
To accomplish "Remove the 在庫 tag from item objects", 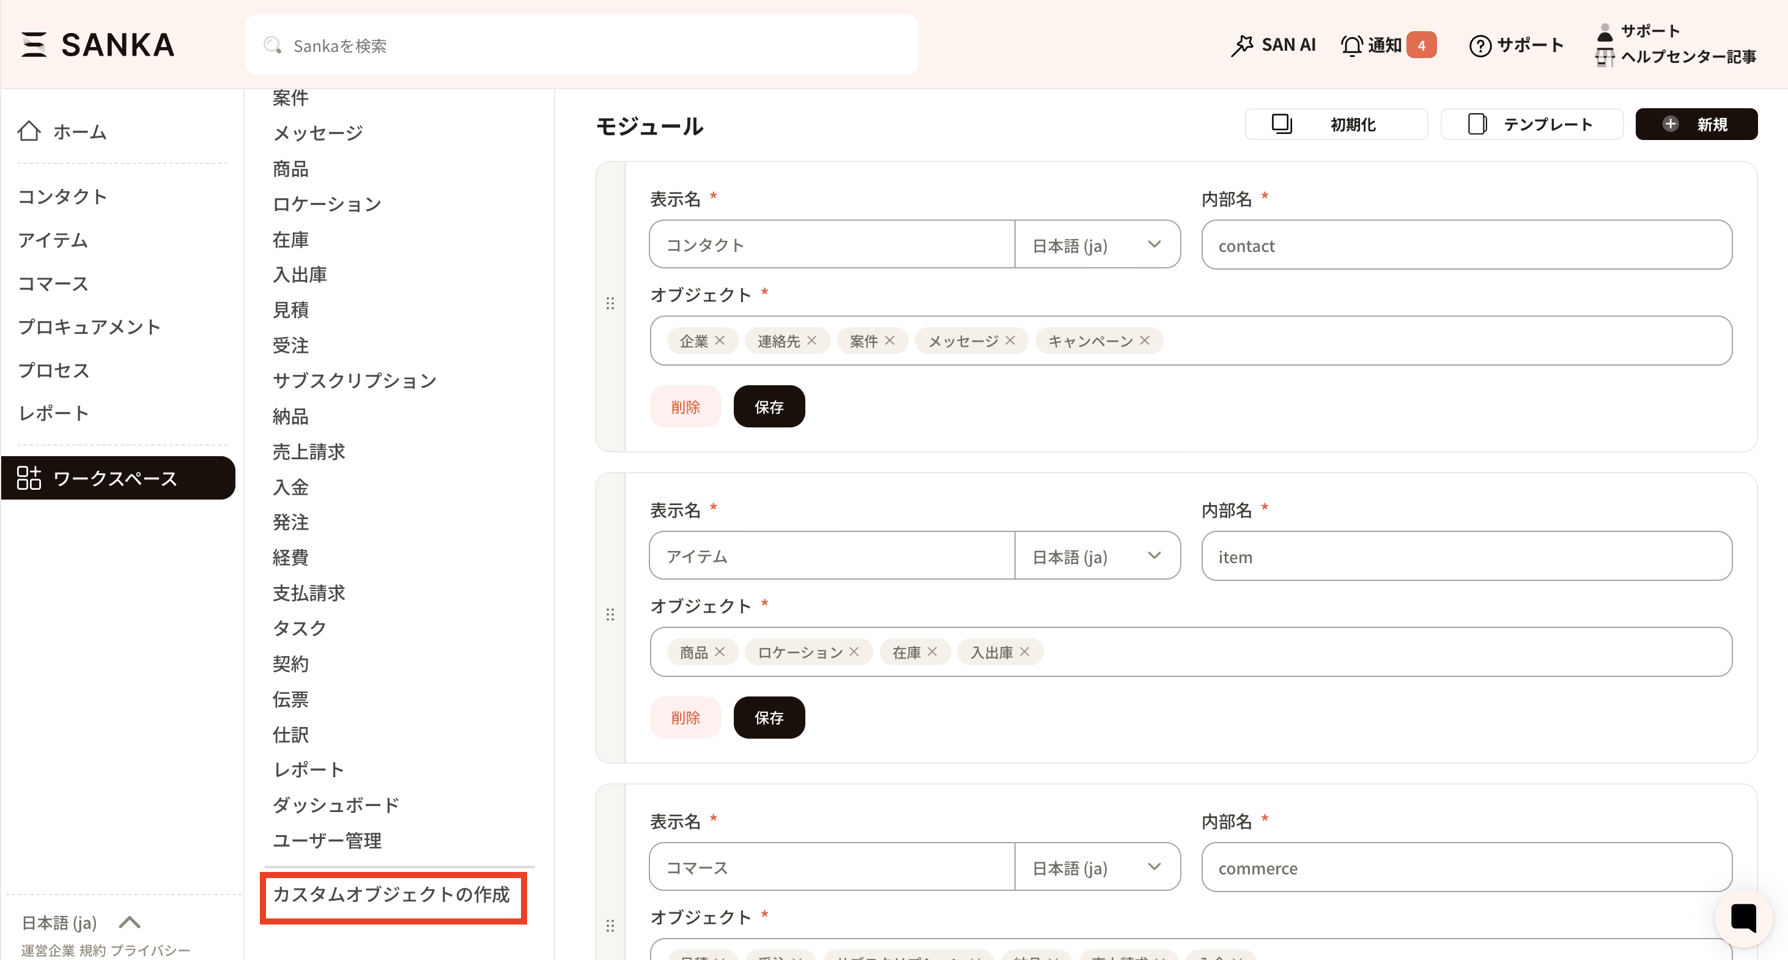I will [x=932, y=652].
